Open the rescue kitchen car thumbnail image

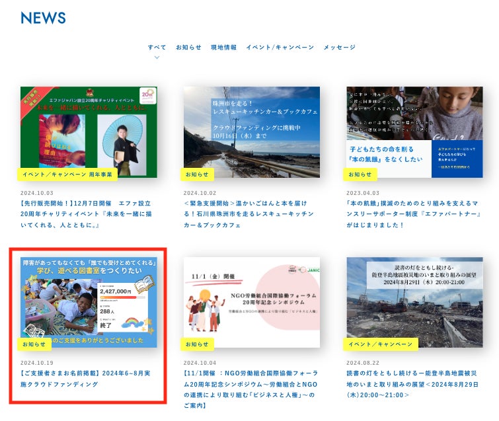tap(251, 131)
